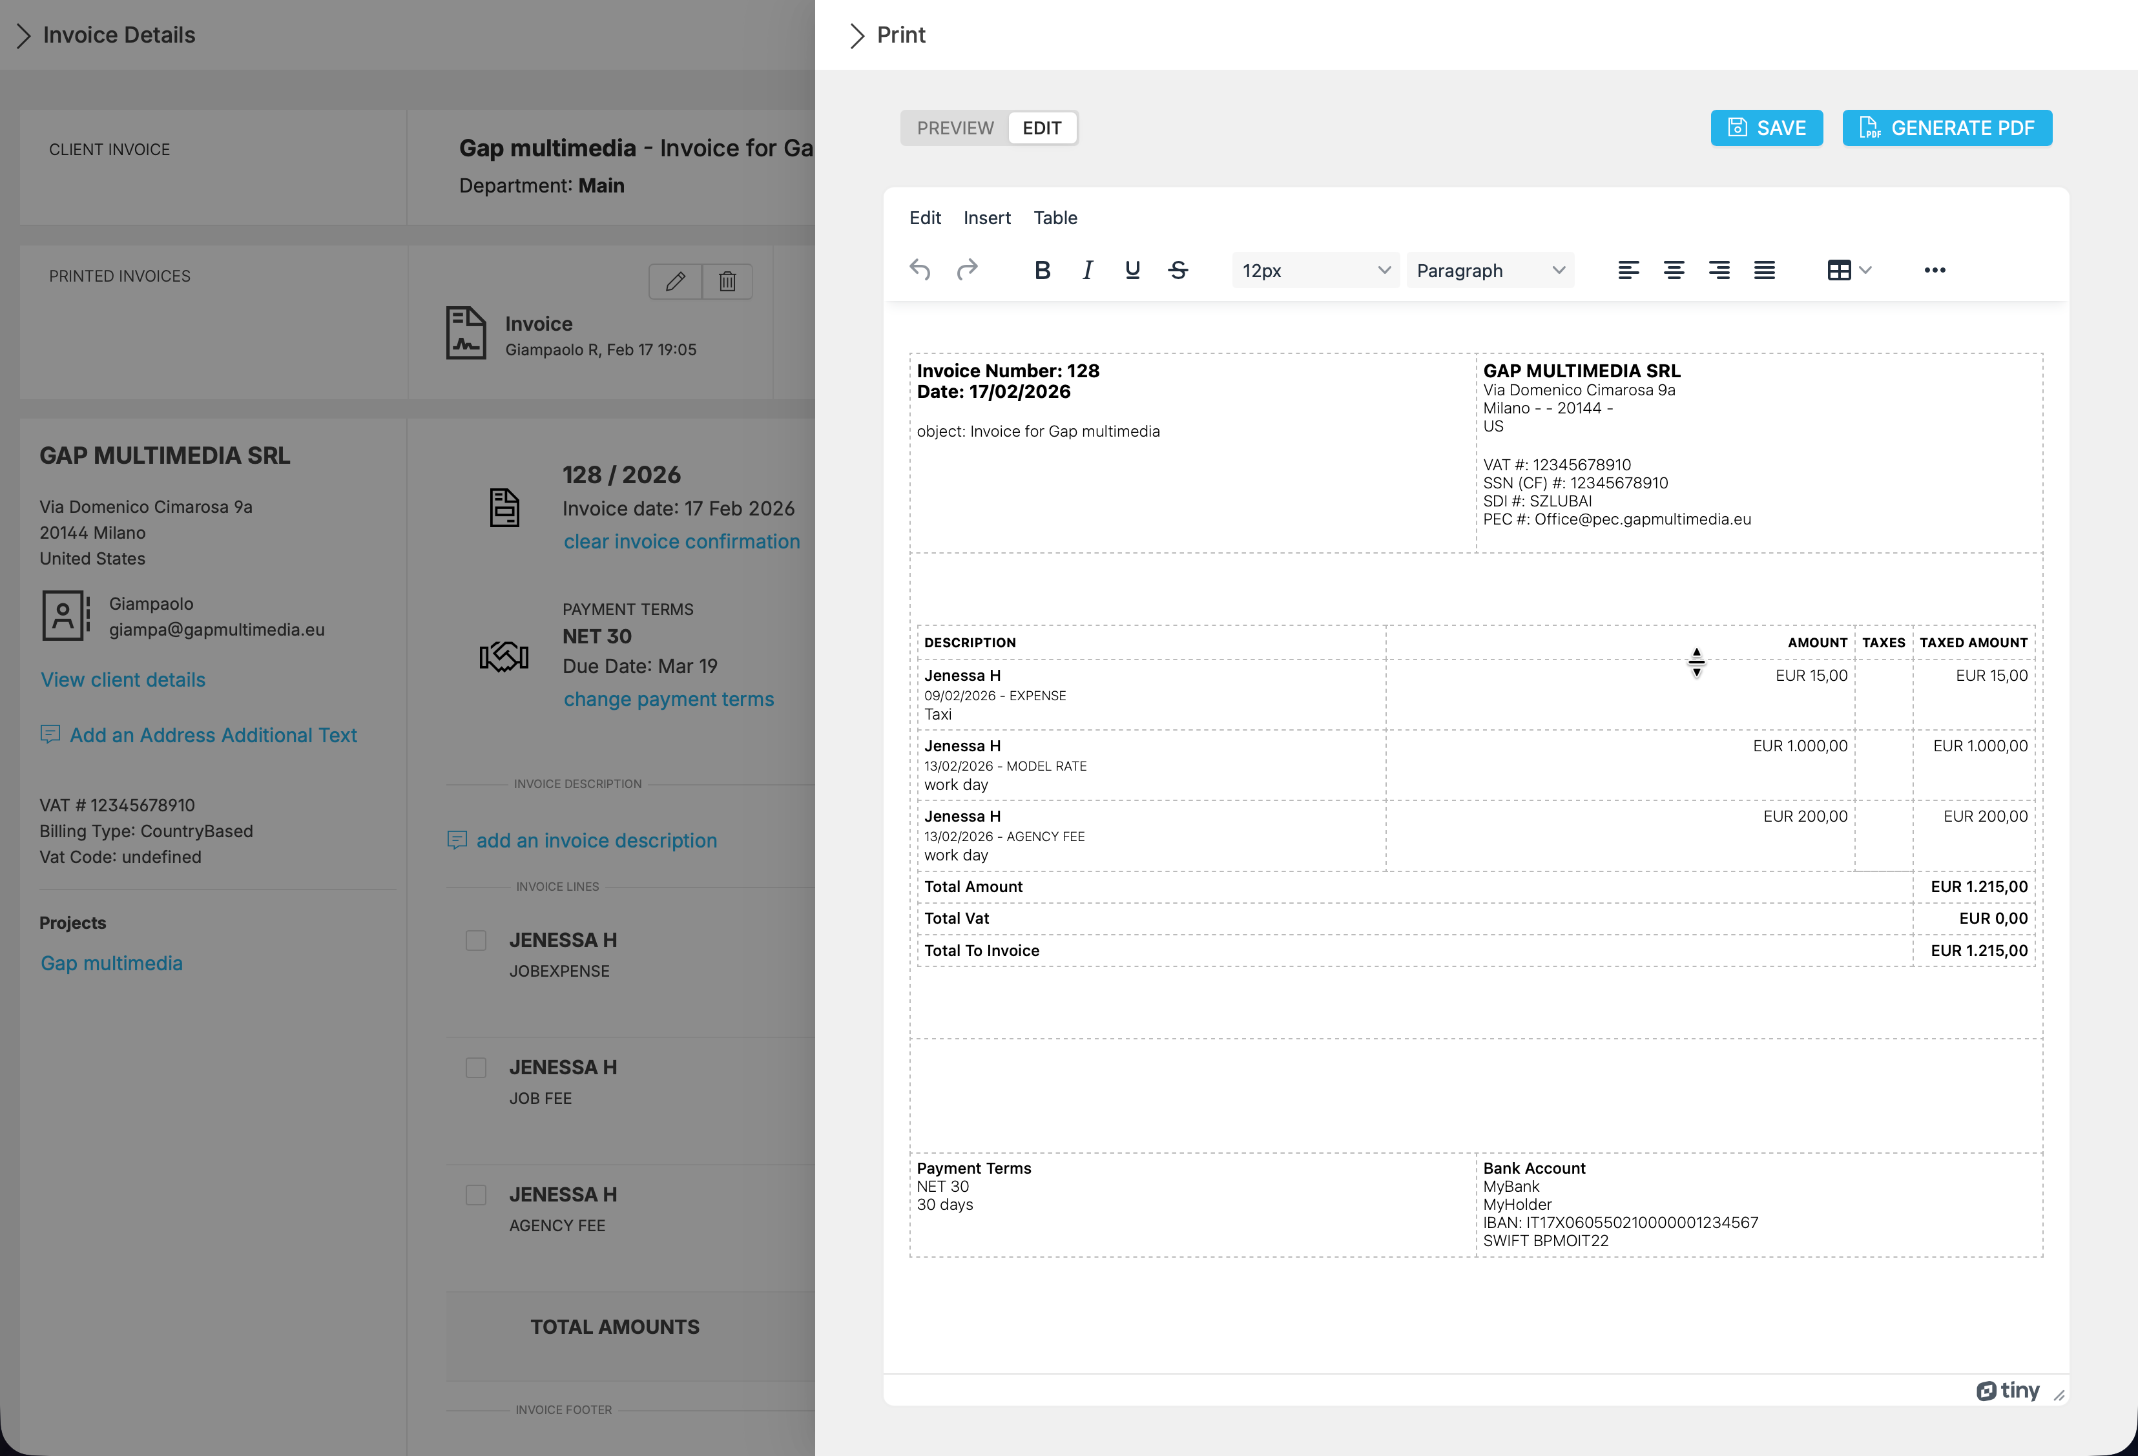Check the JENESSA H JOBEXPENSE line checkbox
Viewport: 2138px width, 1456px height.
tap(475, 940)
